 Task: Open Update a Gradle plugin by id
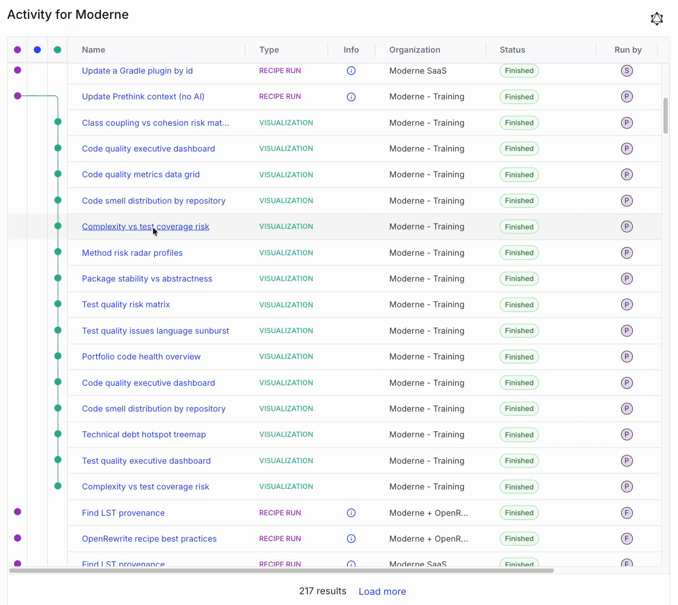pos(137,70)
